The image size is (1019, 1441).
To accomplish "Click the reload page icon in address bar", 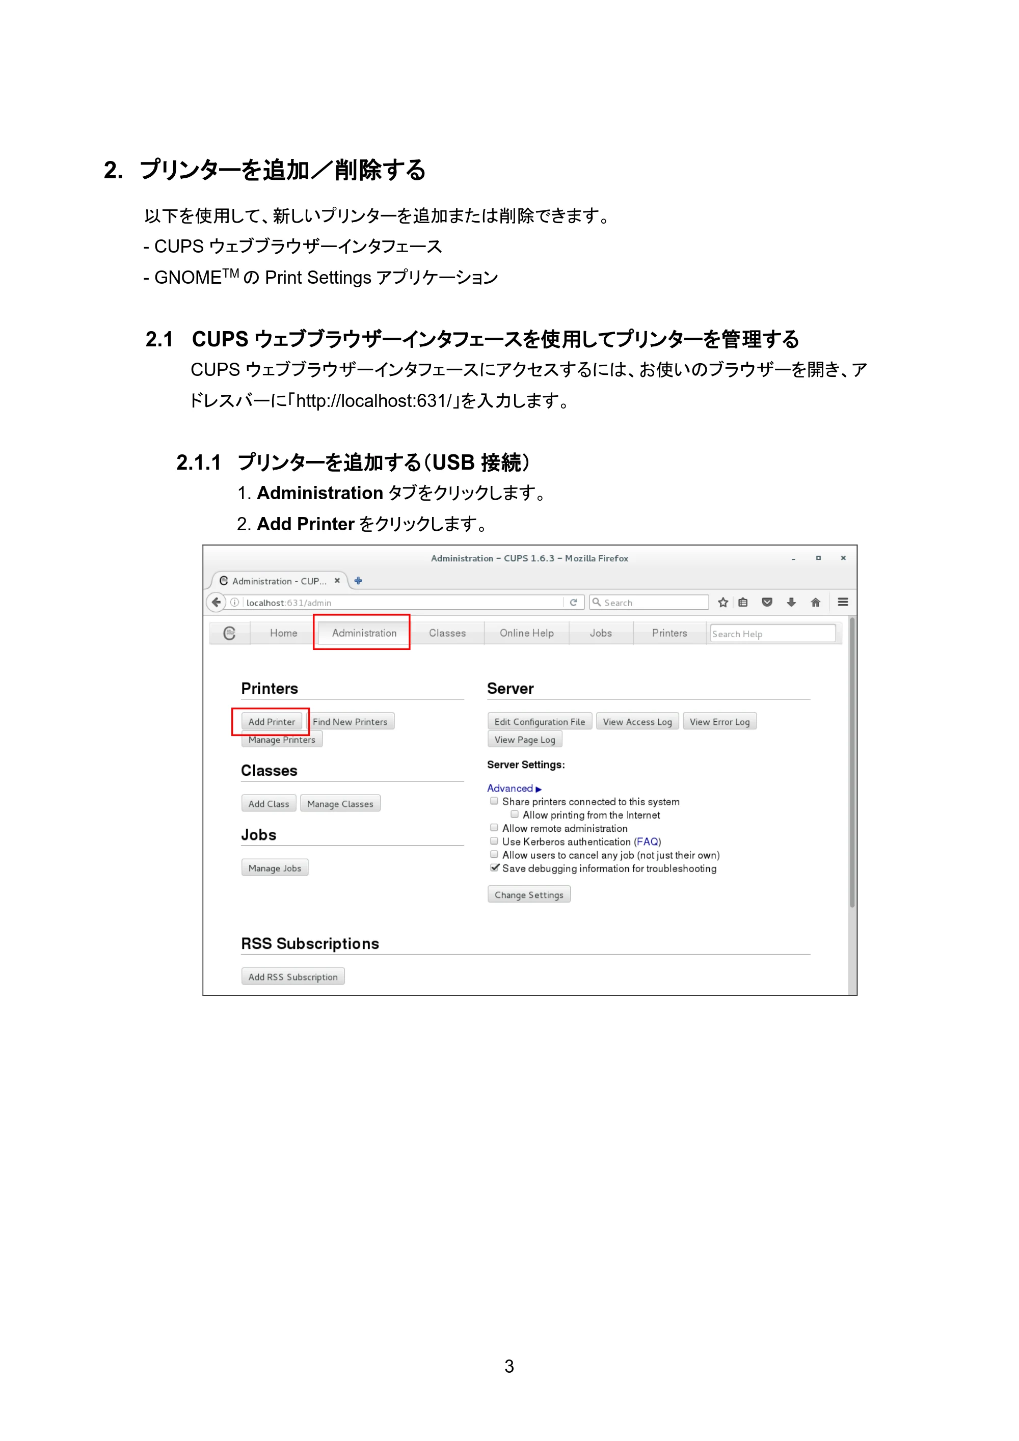I will 573,602.
